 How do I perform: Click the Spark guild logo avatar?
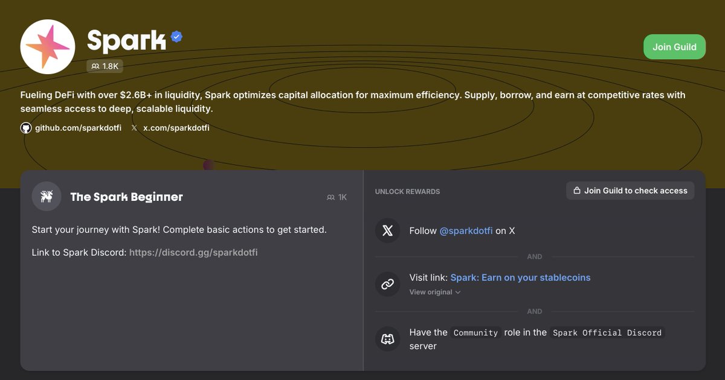[x=48, y=47]
